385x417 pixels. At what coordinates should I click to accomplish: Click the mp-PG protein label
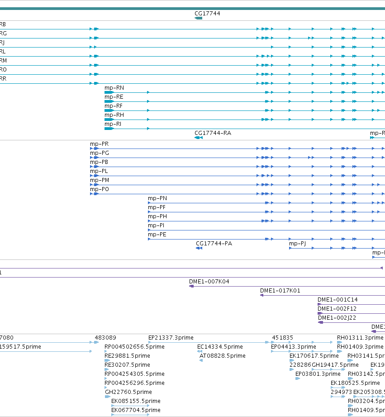click(x=100, y=153)
